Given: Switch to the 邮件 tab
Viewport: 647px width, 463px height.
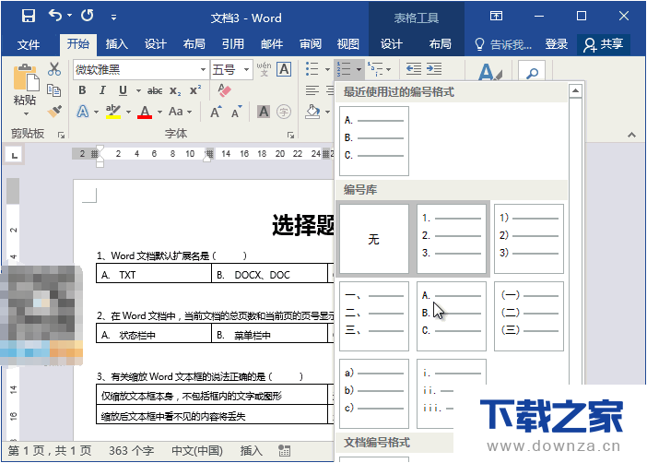Looking at the screenshot, I should coord(272,43).
